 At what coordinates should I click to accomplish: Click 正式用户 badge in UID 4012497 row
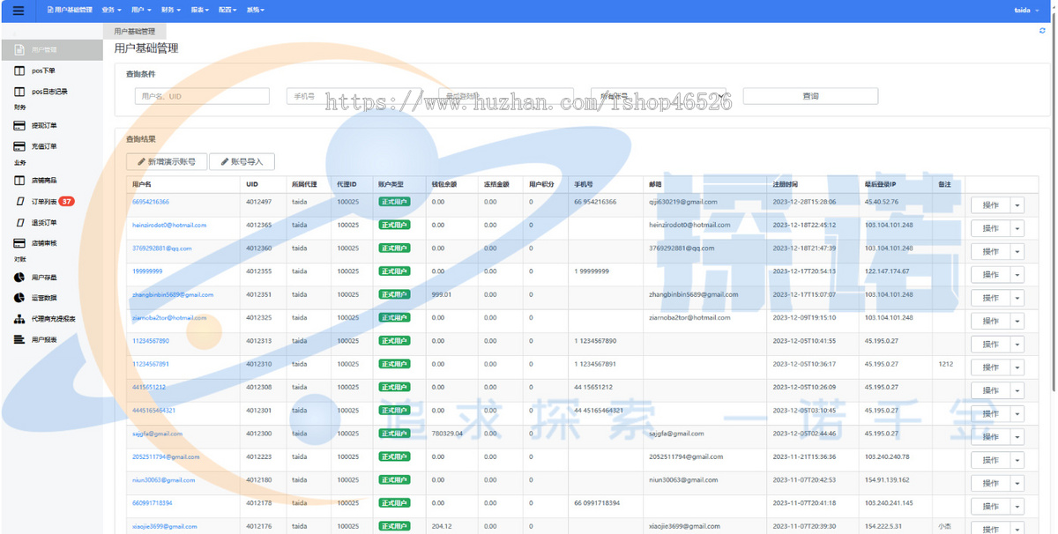point(394,202)
